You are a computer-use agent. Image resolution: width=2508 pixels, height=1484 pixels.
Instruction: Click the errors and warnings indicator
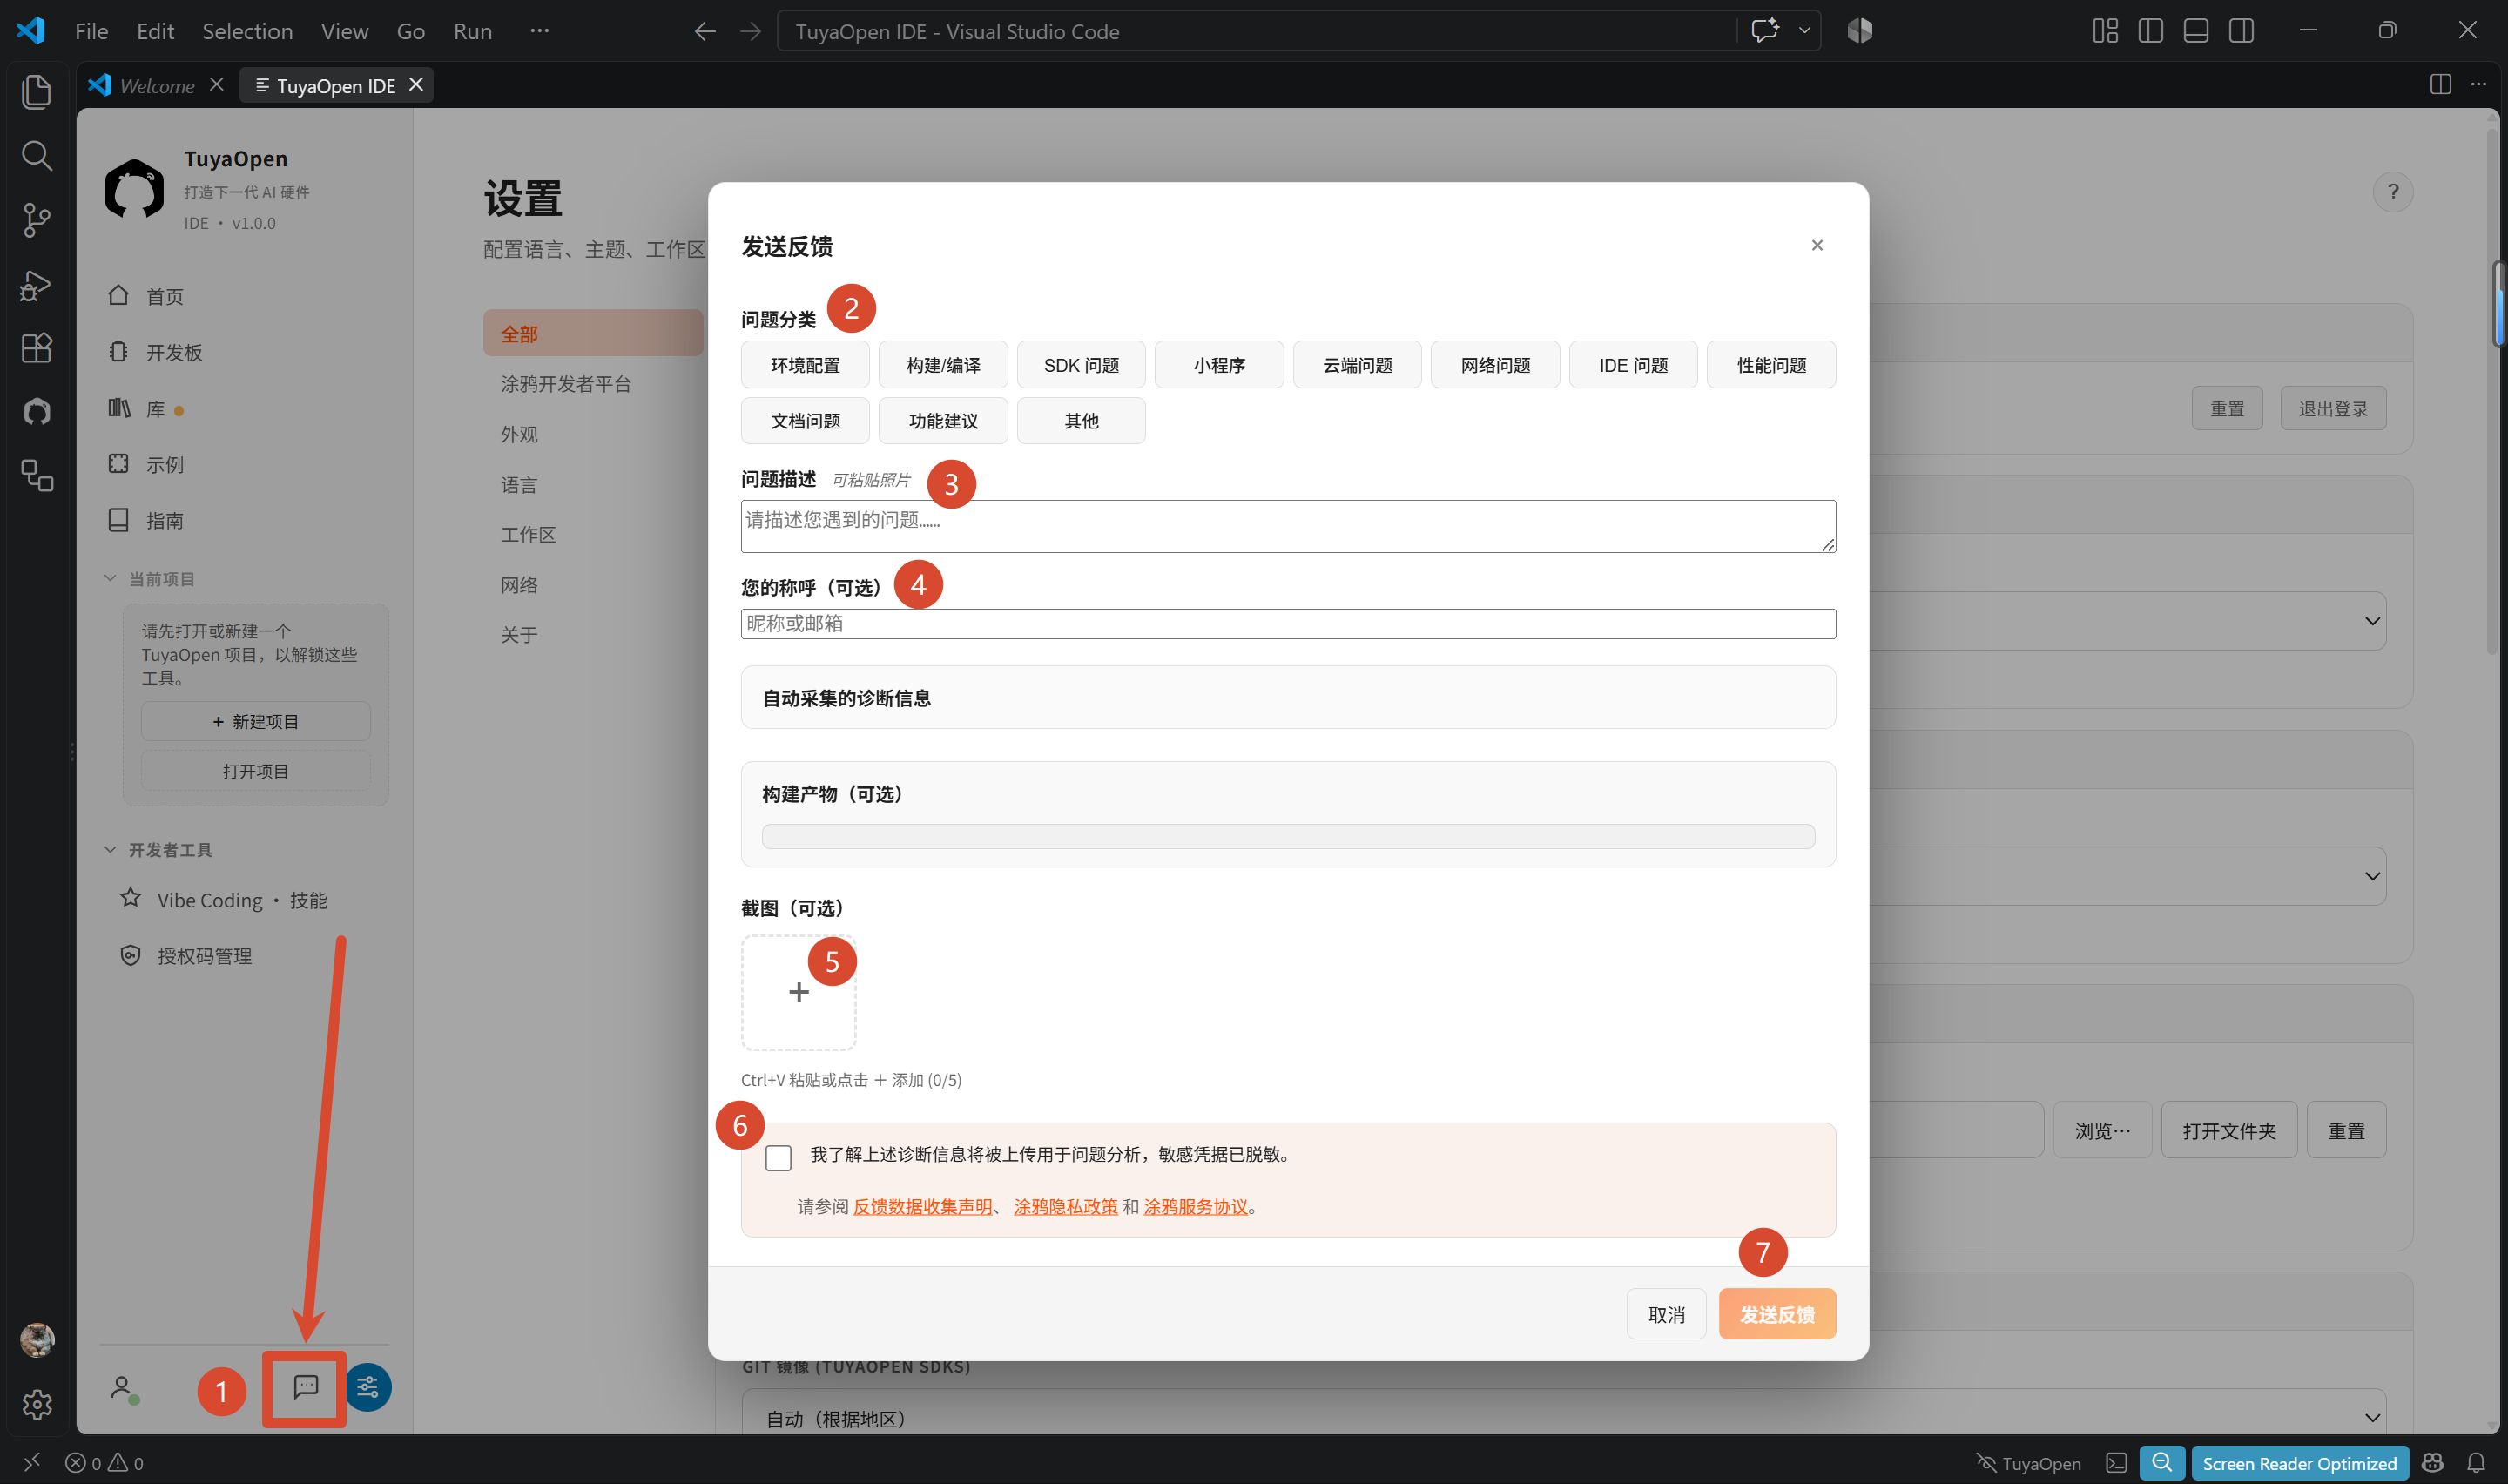pyautogui.click(x=104, y=1462)
